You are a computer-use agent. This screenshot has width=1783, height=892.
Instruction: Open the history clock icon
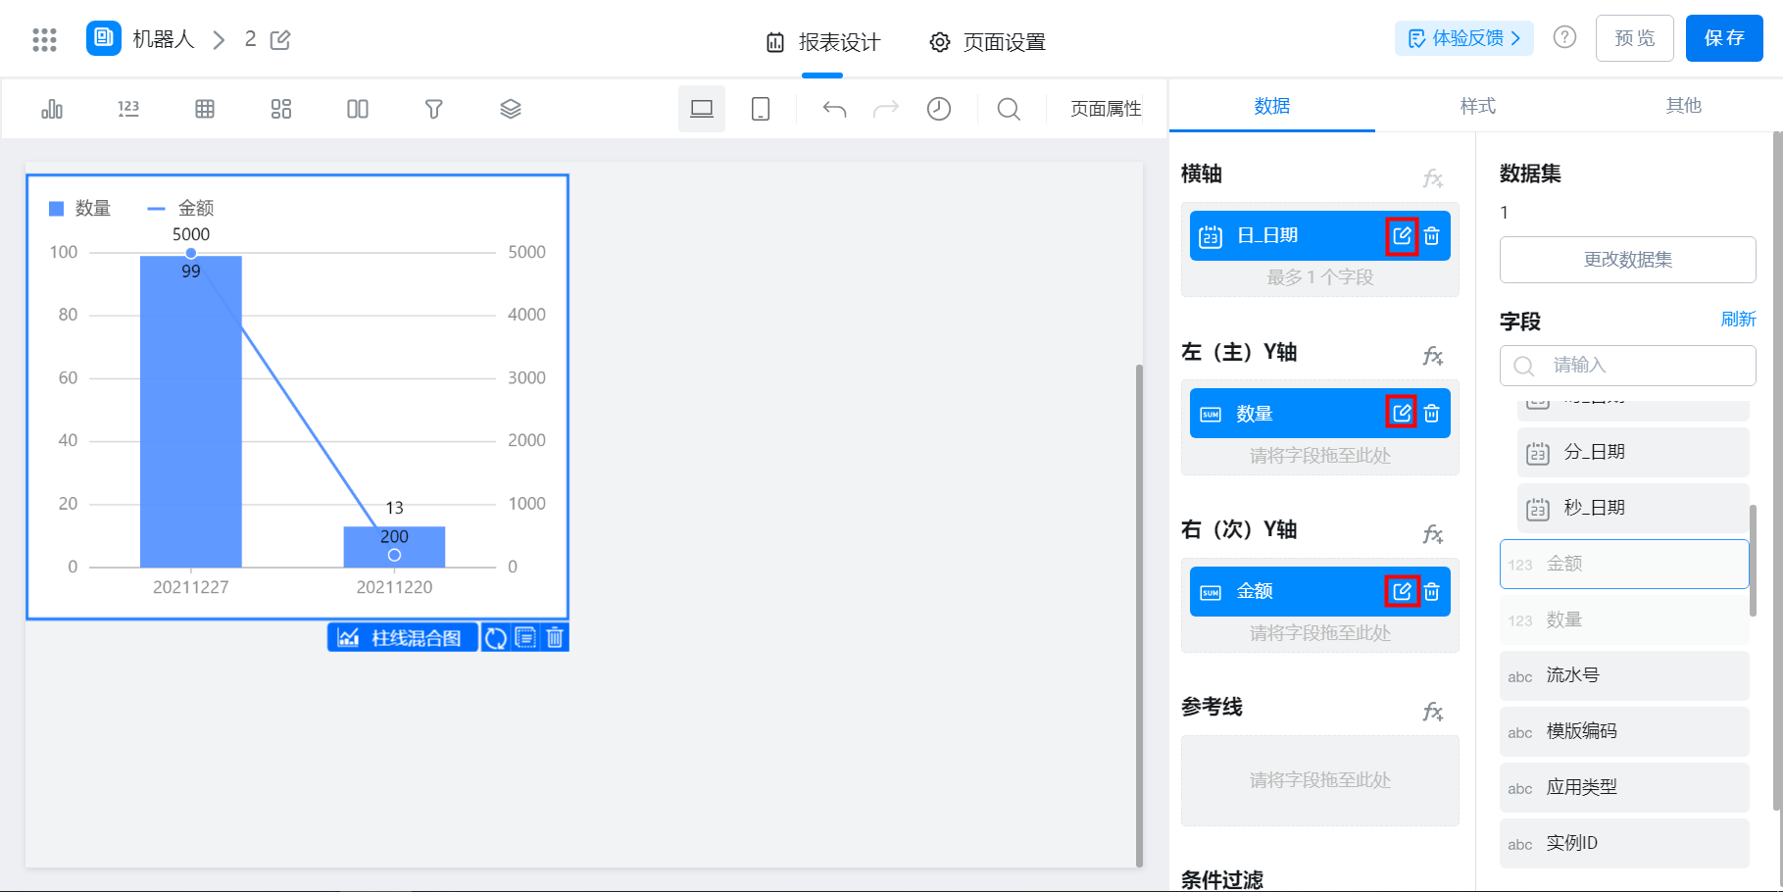pos(939,109)
